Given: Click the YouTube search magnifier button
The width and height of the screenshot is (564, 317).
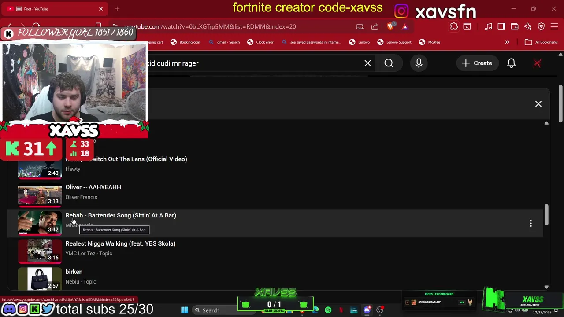Looking at the screenshot, I should pos(389,63).
